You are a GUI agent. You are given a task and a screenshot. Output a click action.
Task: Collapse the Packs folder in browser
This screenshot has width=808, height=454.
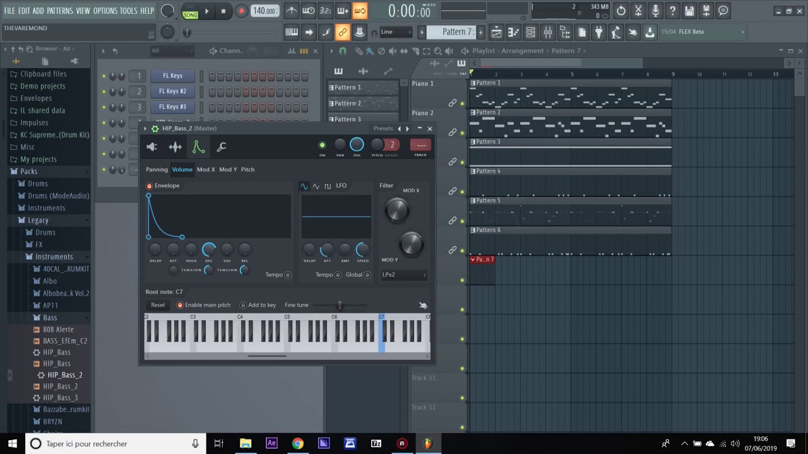coord(28,172)
